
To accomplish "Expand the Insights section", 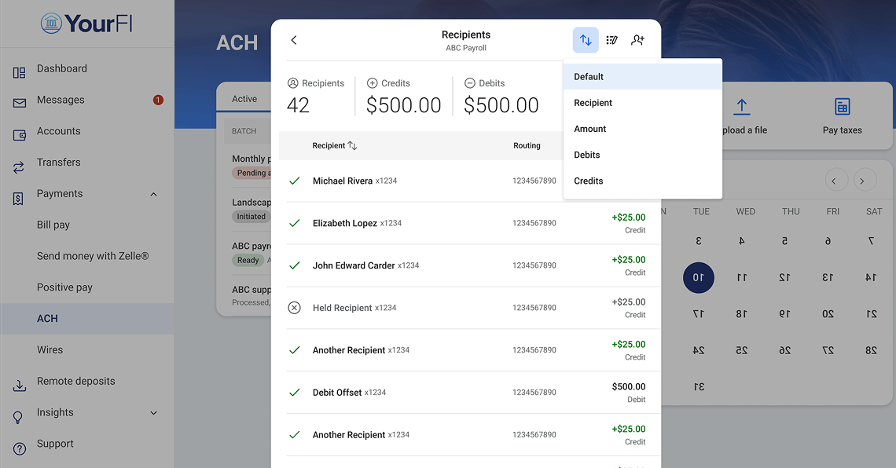I will tap(153, 412).
